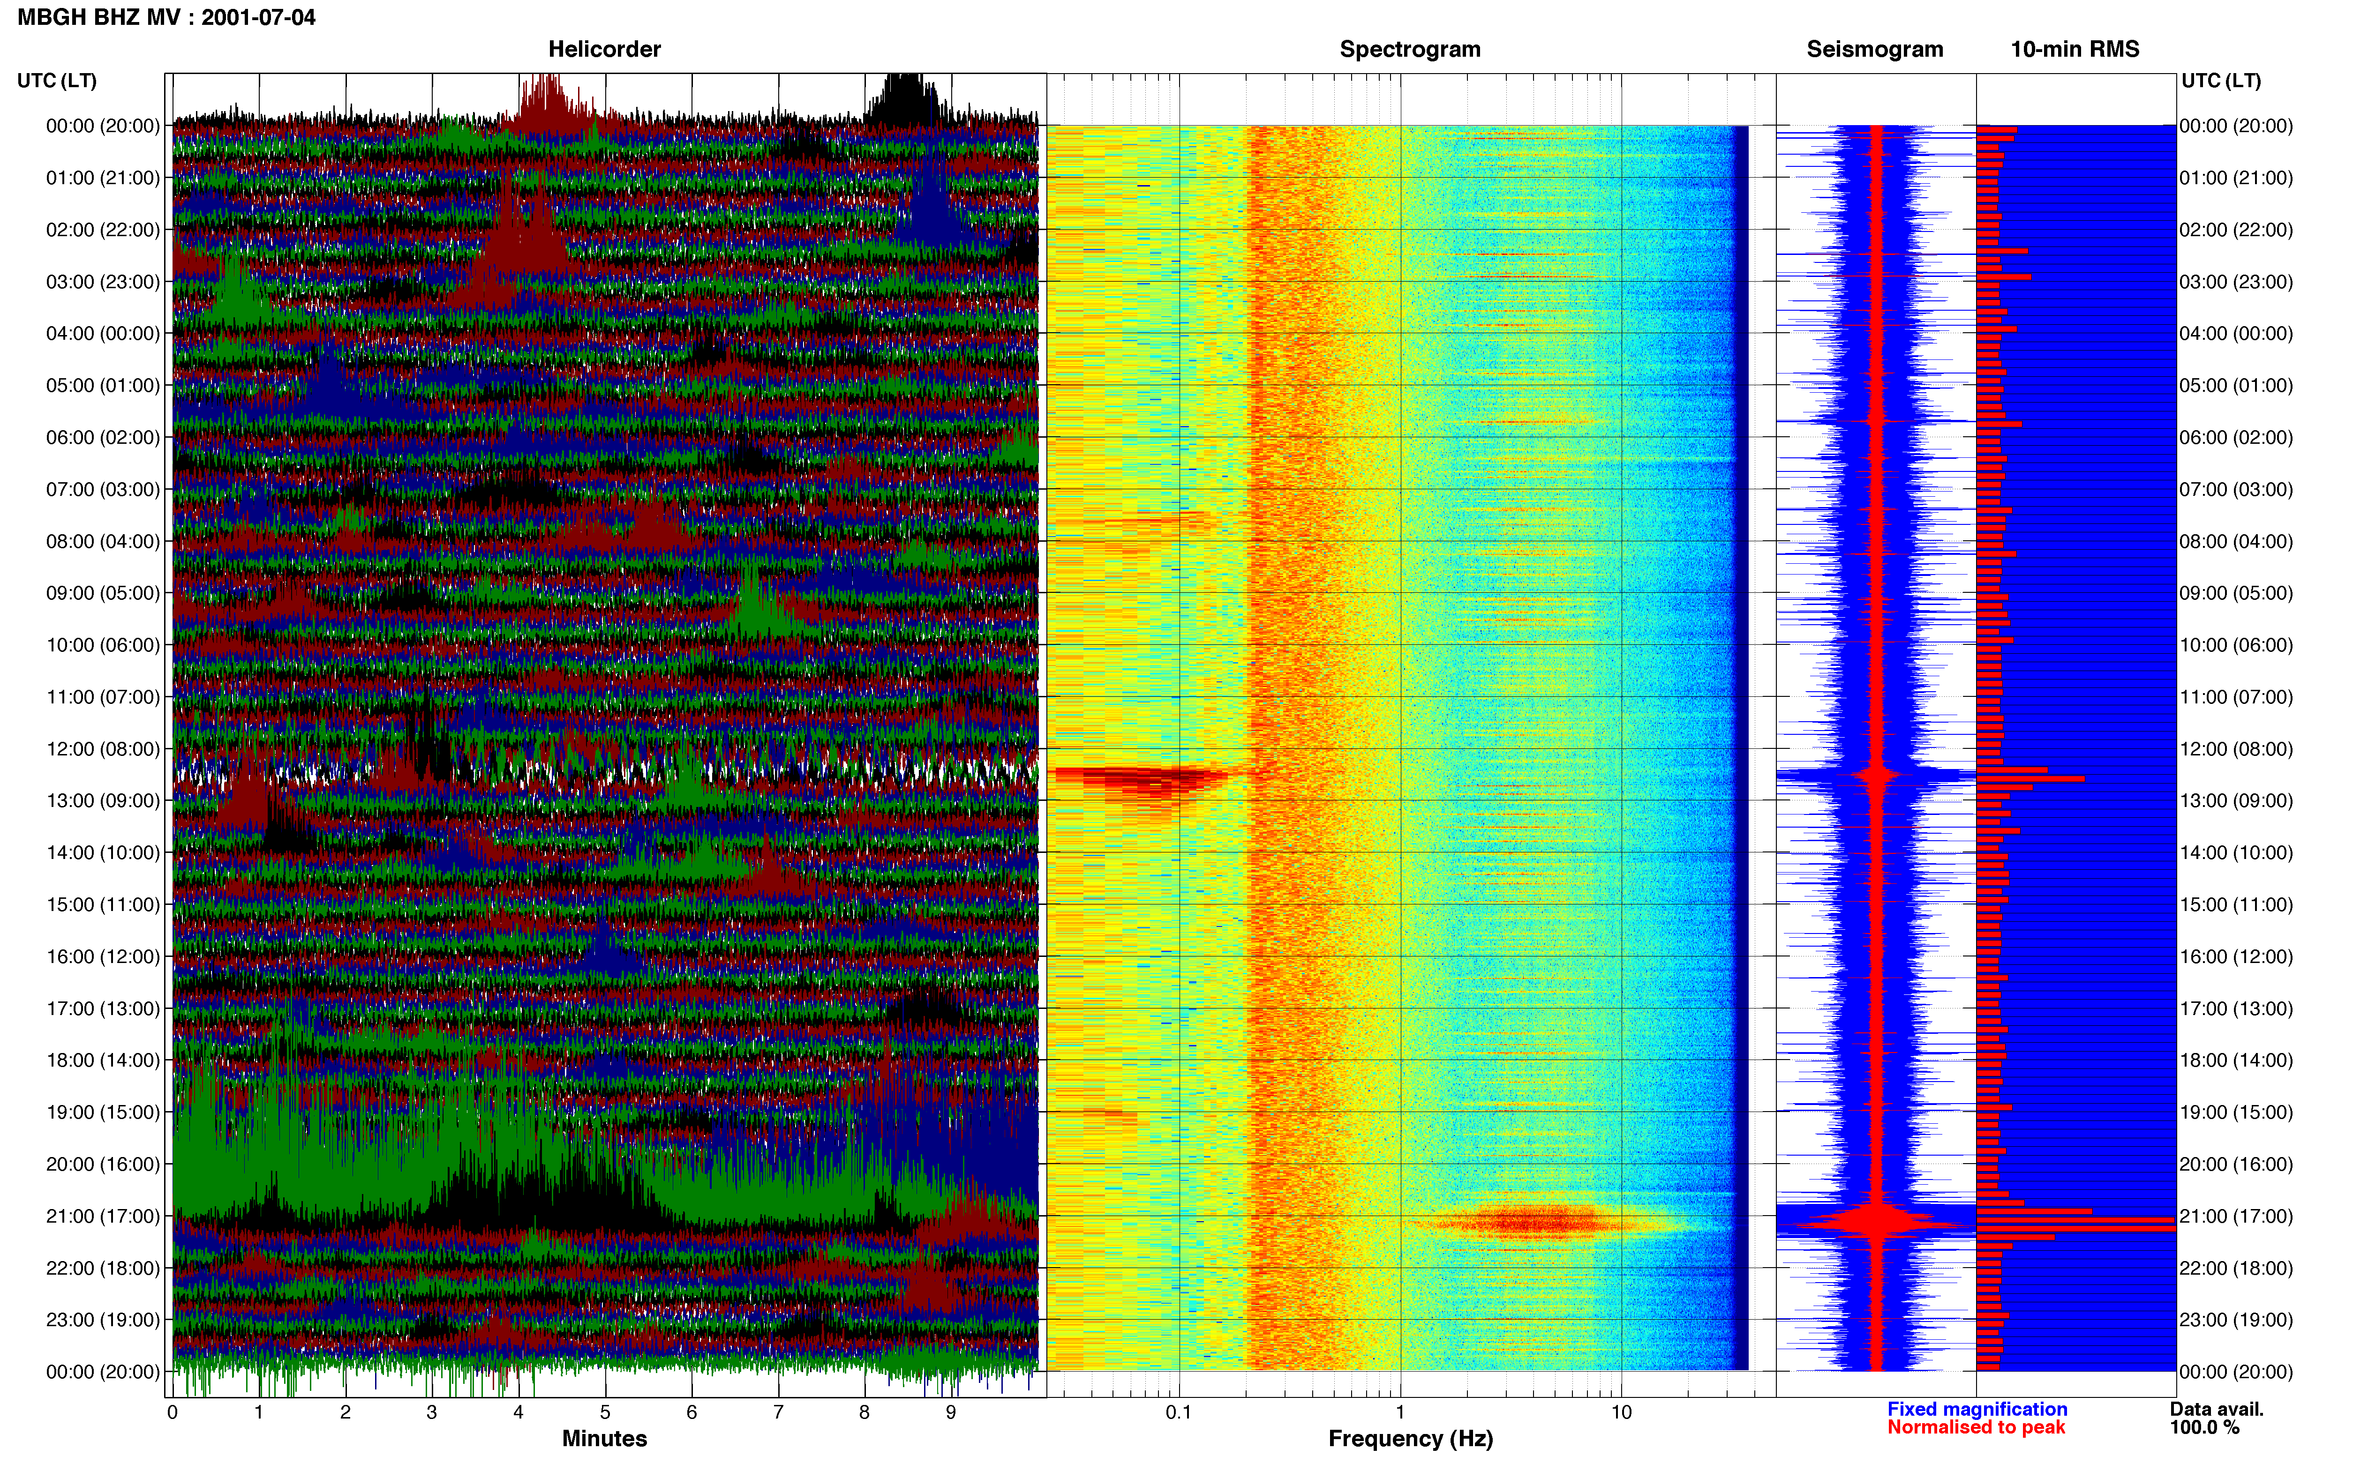The image size is (2353, 1471).
Task: Click the right axis label '23:00 (19:00)'
Action: coord(2236,1320)
